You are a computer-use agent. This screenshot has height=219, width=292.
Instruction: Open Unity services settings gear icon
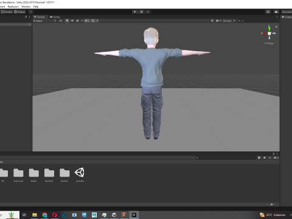(x=268, y=12)
